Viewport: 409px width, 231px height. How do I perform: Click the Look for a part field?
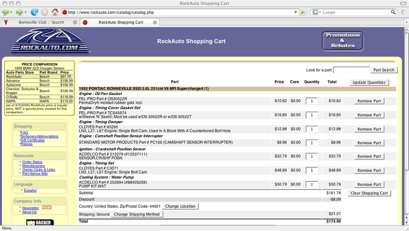click(x=351, y=70)
